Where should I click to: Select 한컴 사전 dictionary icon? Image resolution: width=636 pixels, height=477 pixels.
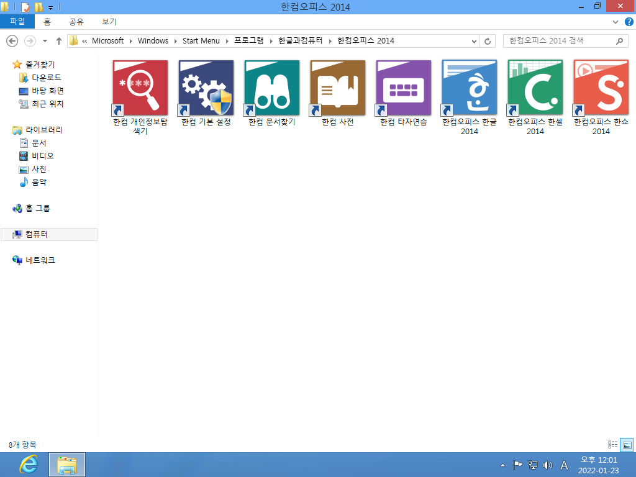(337, 88)
